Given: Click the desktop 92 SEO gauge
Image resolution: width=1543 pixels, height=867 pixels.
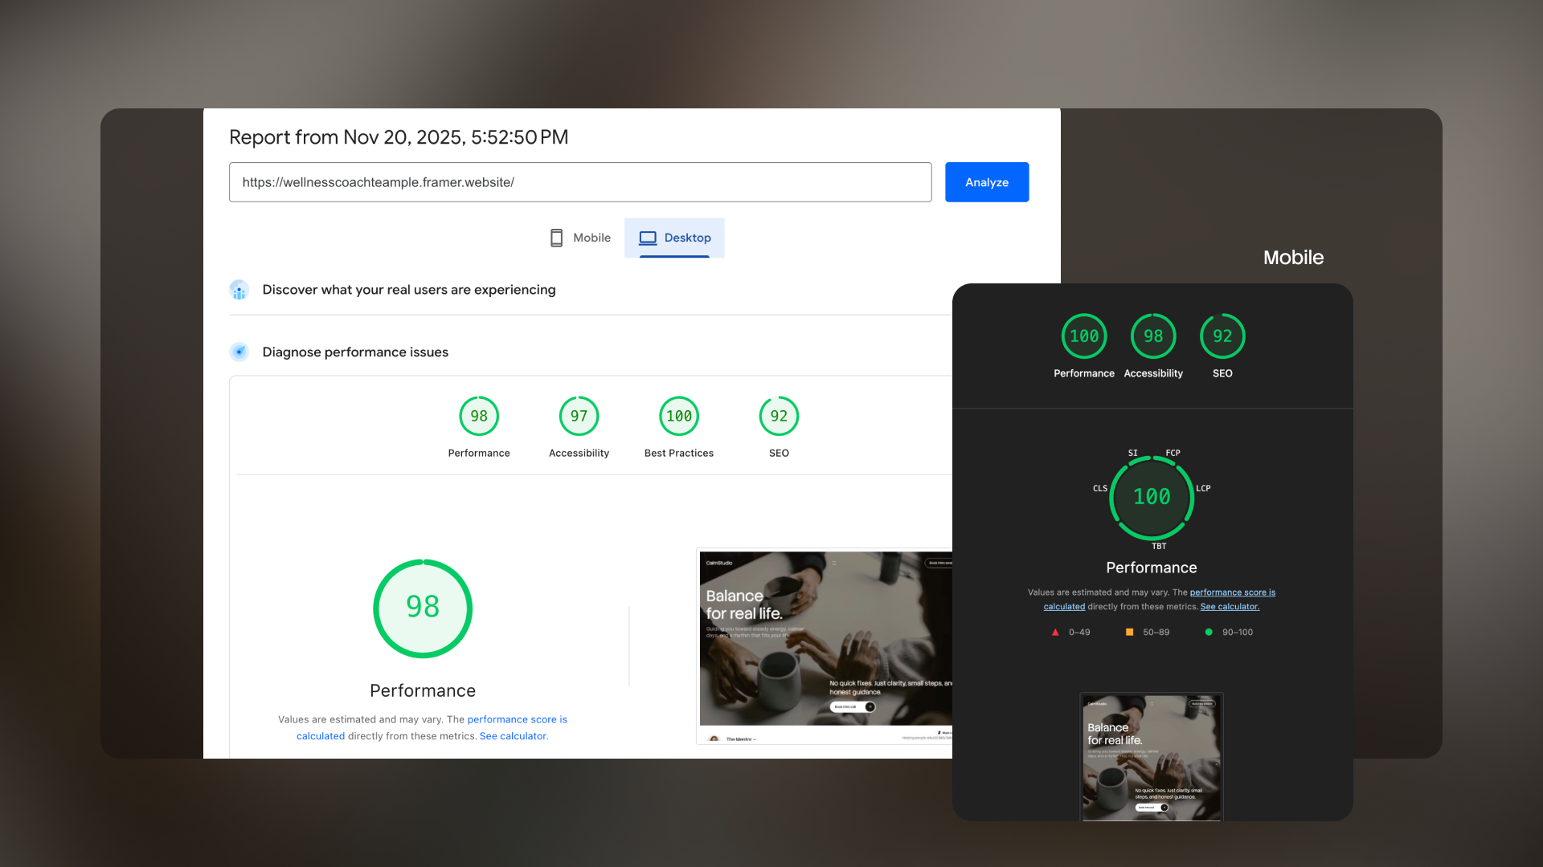Looking at the screenshot, I should (778, 416).
